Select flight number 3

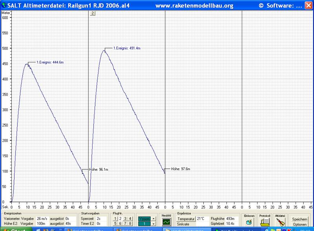click(x=125, y=218)
